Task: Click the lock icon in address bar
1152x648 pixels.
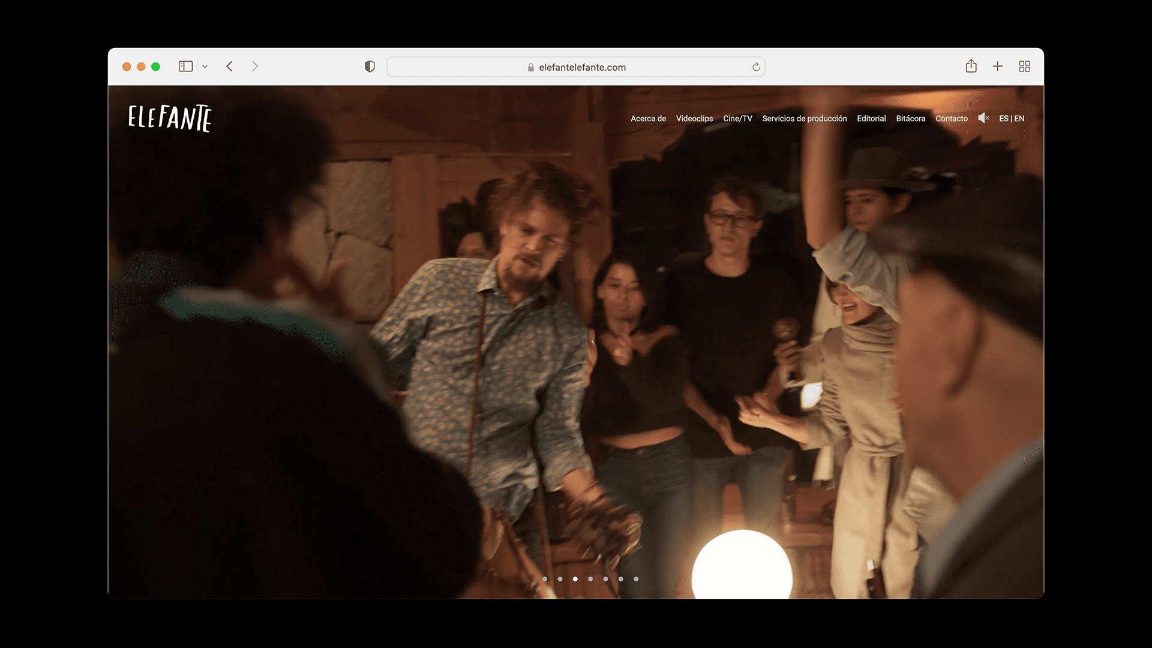Action: [531, 67]
